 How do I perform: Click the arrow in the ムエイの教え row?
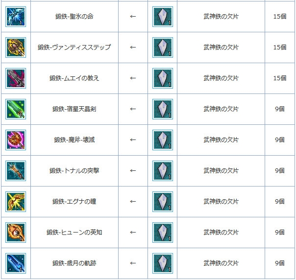point(133,78)
